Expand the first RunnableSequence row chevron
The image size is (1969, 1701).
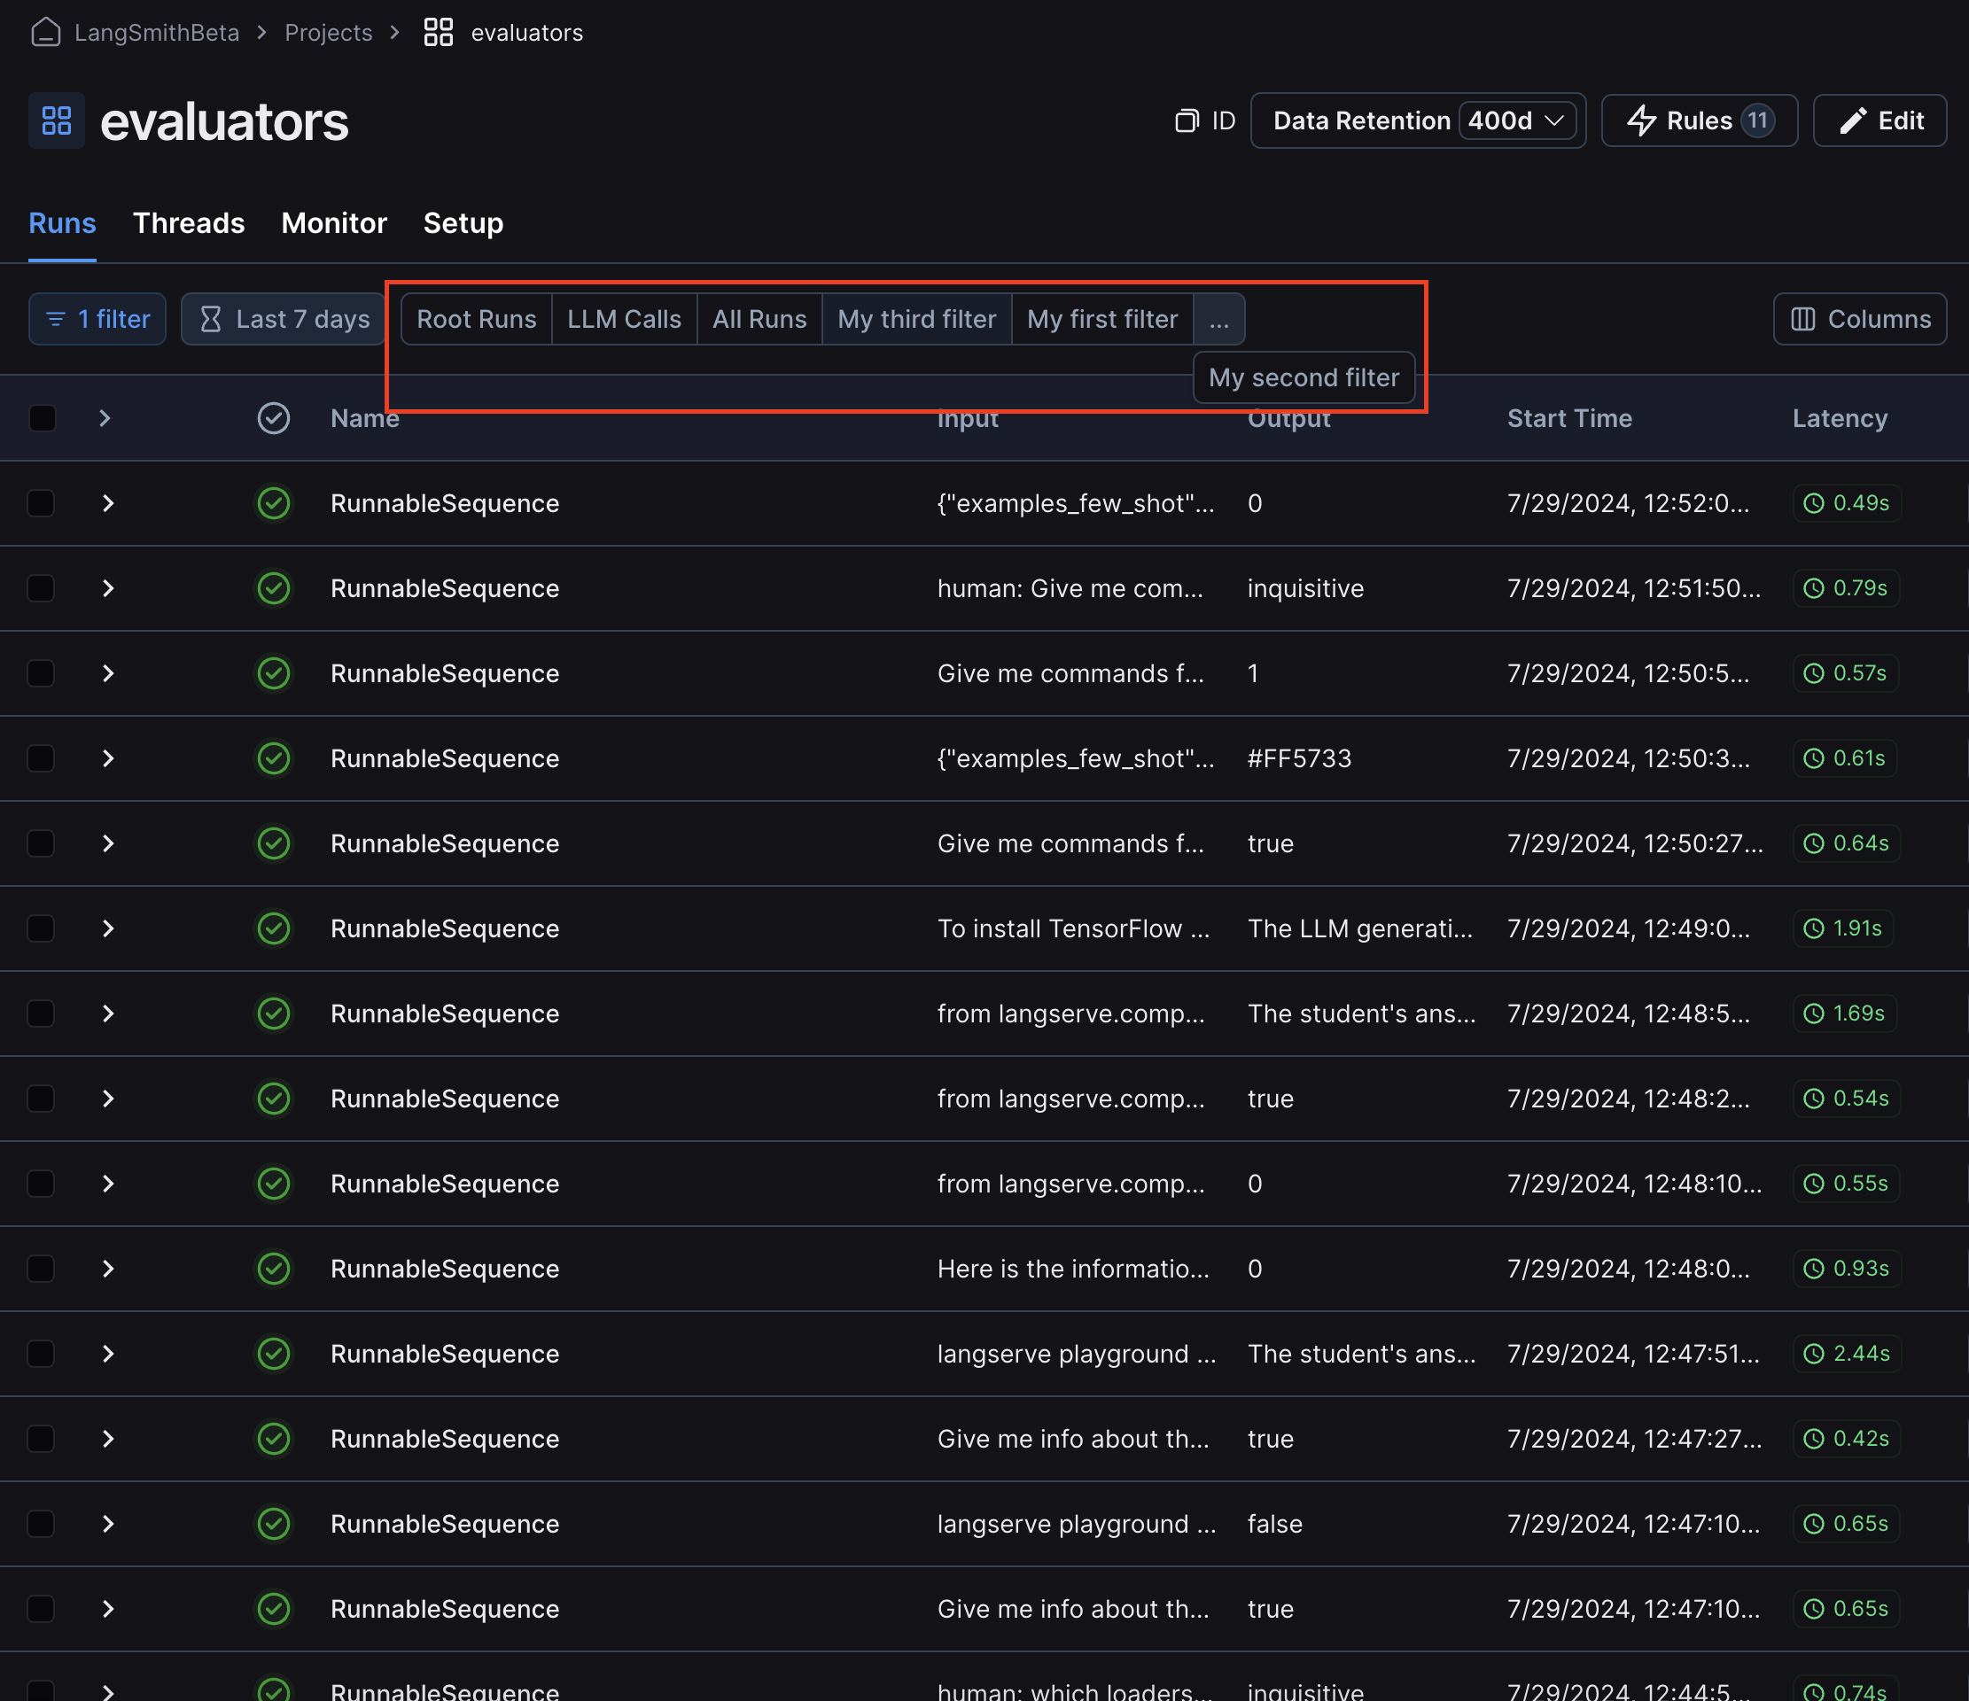[x=107, y=503]
